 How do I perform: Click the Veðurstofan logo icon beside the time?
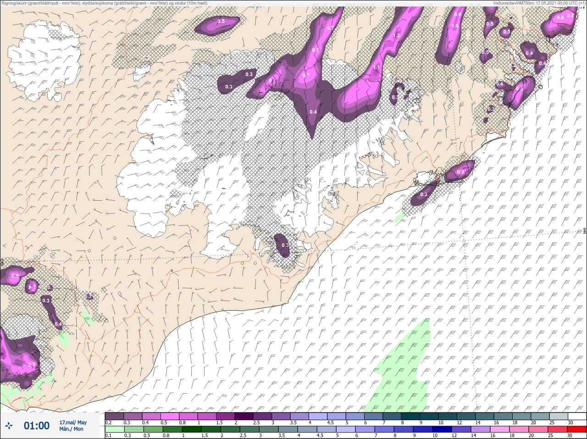pos(9,426)
